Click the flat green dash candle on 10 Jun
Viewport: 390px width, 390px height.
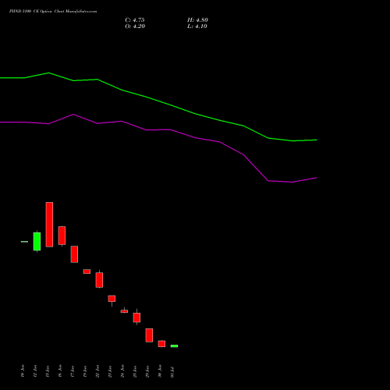(x=24, y=242)
